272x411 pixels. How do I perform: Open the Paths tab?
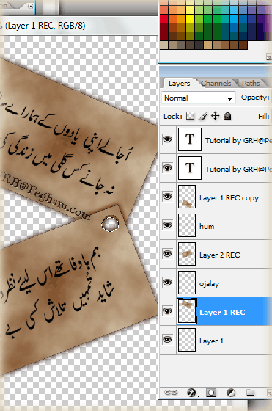coord(251,84)
